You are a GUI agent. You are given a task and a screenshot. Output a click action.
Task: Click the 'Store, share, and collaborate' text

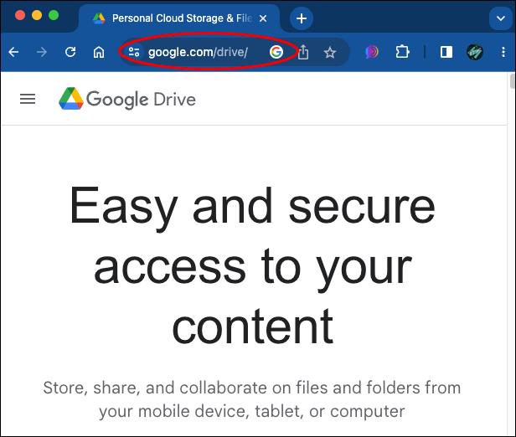252,399
